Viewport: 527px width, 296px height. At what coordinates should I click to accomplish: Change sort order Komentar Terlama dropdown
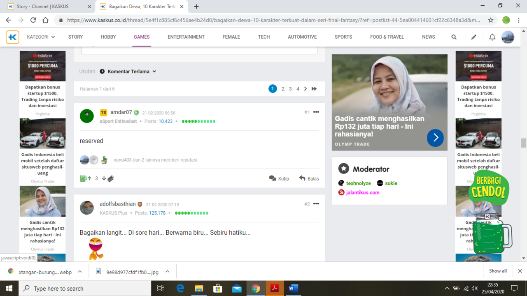pos(128,72)
